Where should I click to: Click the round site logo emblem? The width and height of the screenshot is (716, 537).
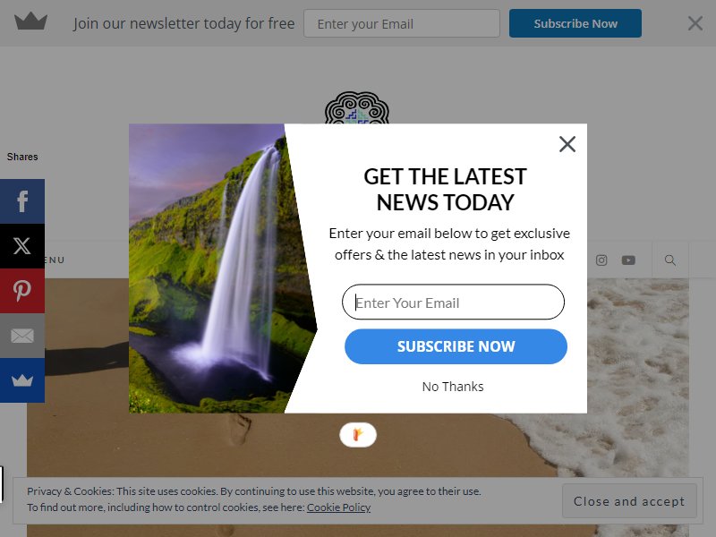tap(356, 108)
